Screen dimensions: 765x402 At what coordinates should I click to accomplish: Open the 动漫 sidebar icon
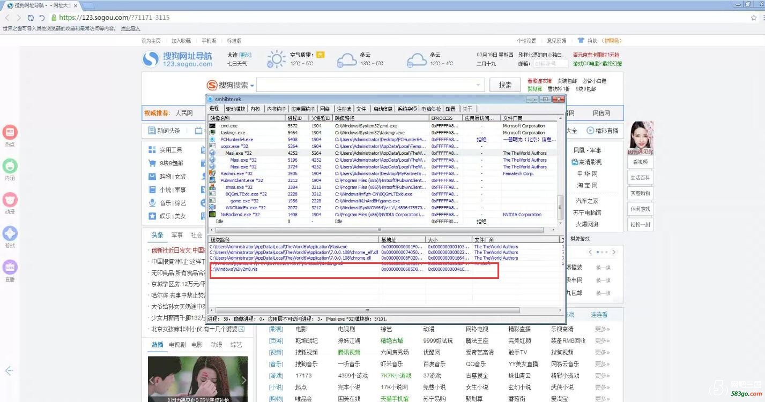point(10,200)
